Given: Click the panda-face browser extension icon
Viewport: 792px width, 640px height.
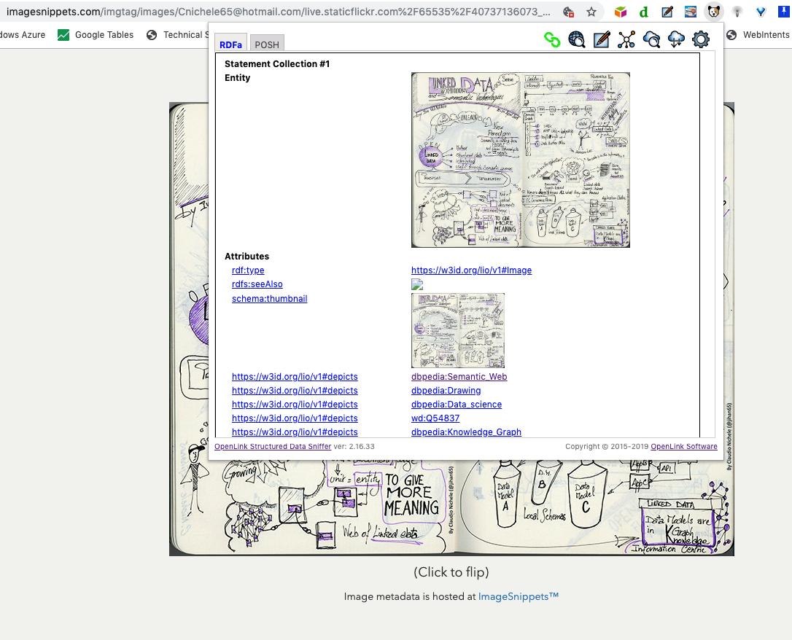Looking at the screenshot, I should point(713,12).
